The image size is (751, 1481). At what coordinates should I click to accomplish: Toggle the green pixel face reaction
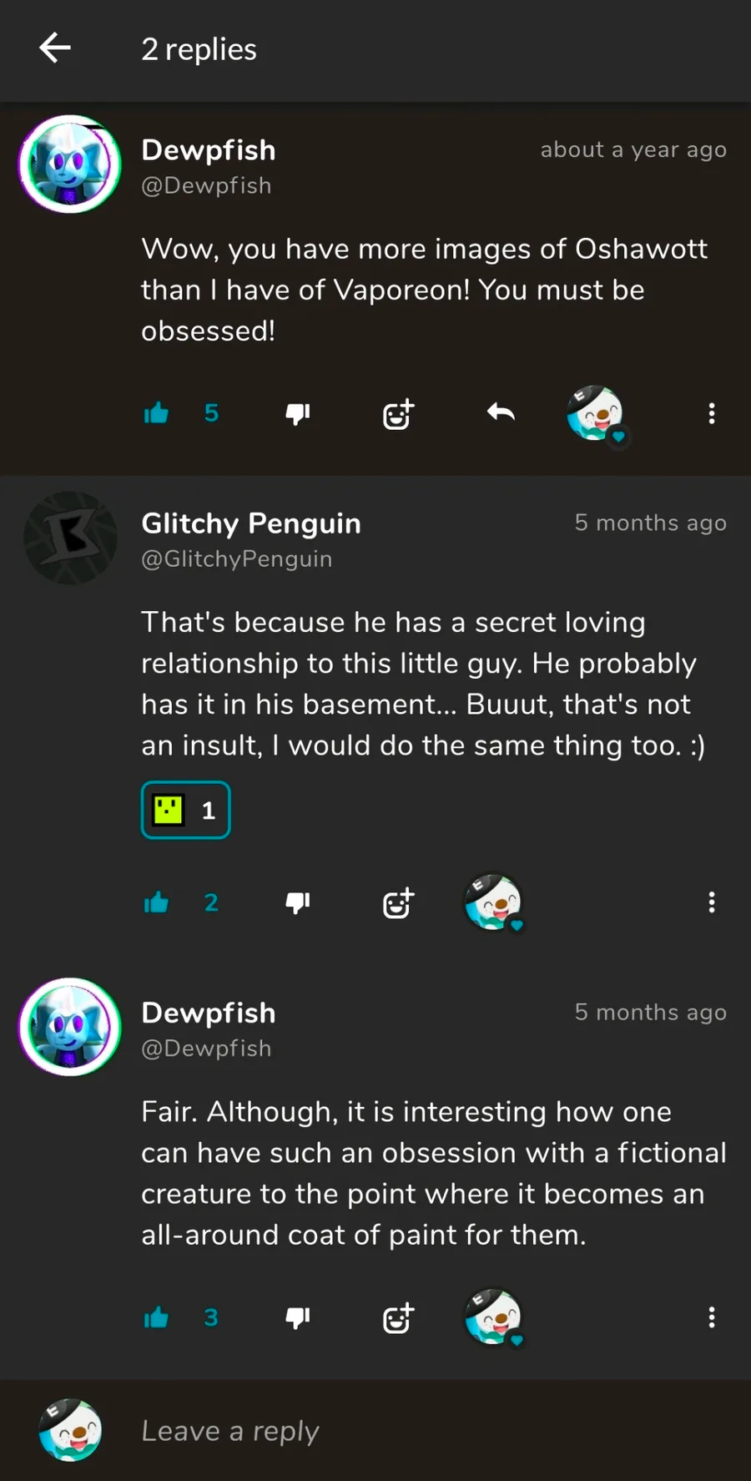(x=185, y=810)
